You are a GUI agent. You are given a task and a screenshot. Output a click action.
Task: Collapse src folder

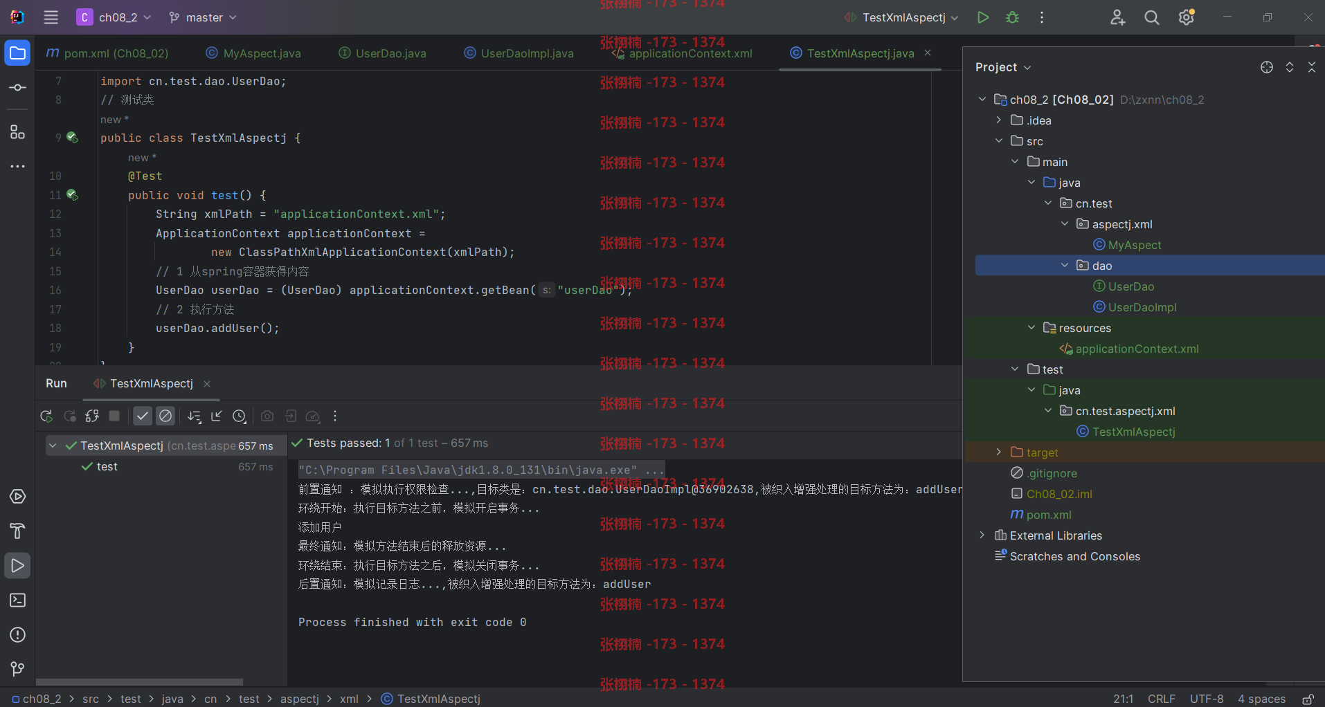[x=999, y=140]
